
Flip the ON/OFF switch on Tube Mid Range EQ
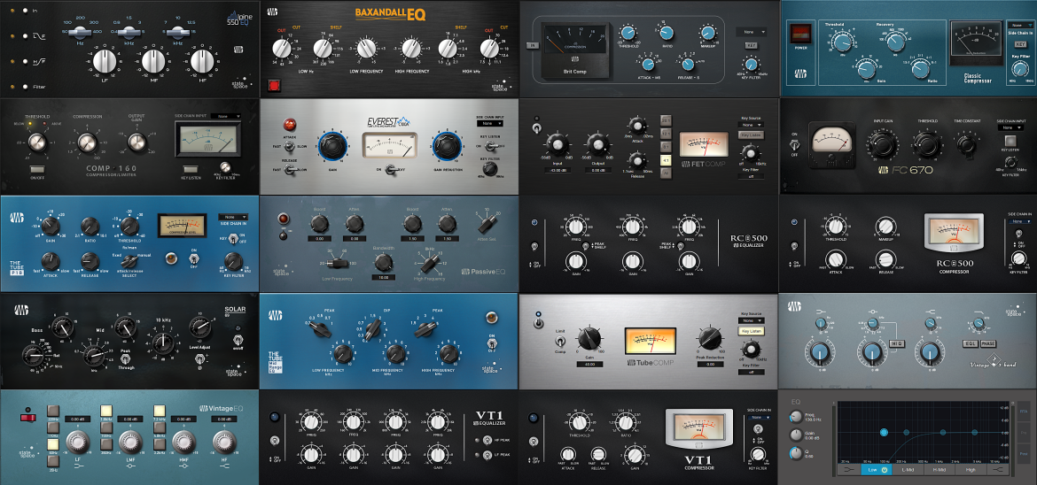(x=491, y=343)
